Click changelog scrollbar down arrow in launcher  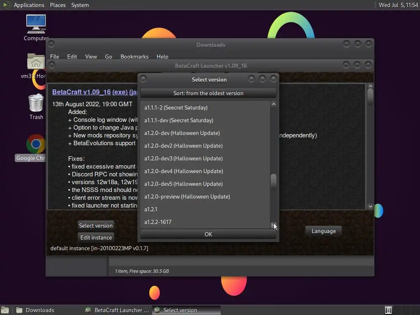370,206
